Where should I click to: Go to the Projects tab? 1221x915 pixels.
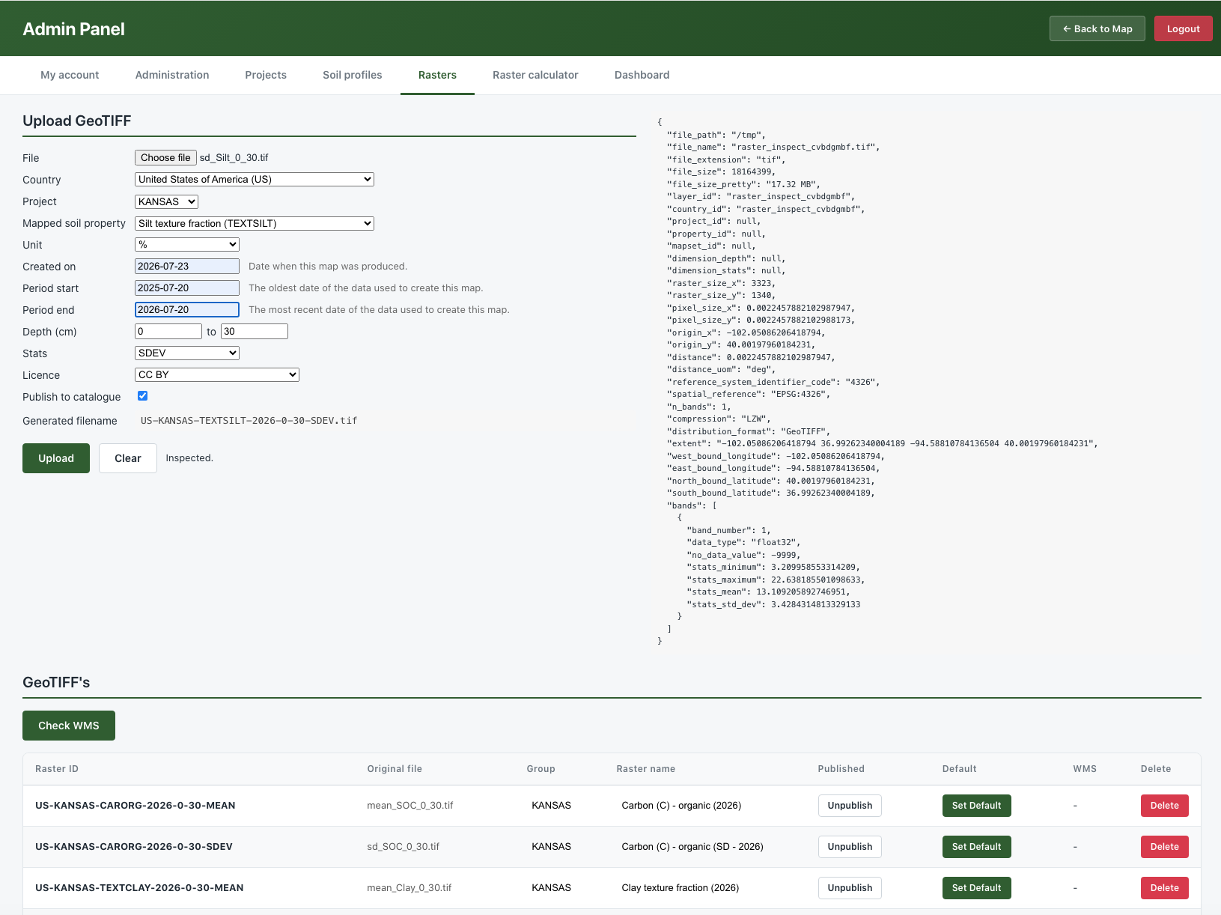pyautogui.click(x=266, y=75)
